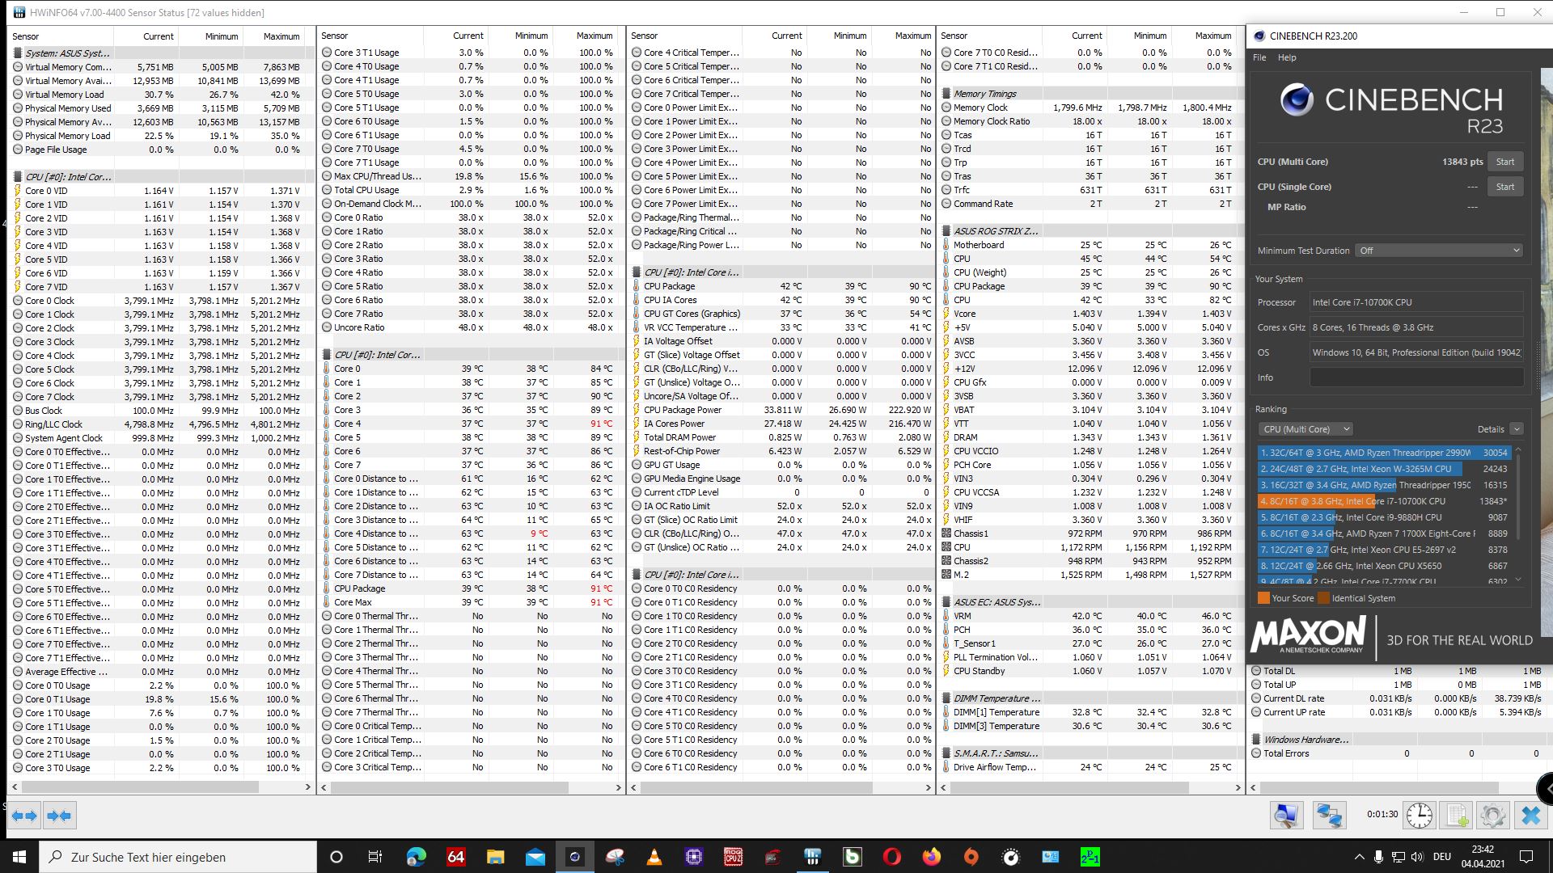Open the Ranking CPU (Multi Core) dropdown
Viewport: 1553px width, 873px height.
(1305, 429)
